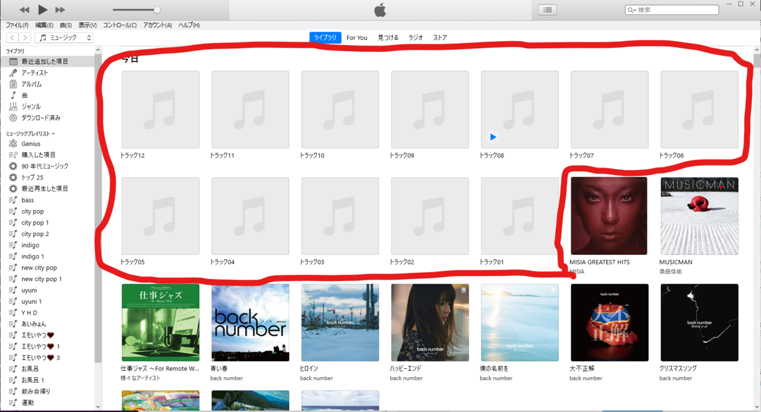Click the トップ 25 gear icon

pos(13,177)
